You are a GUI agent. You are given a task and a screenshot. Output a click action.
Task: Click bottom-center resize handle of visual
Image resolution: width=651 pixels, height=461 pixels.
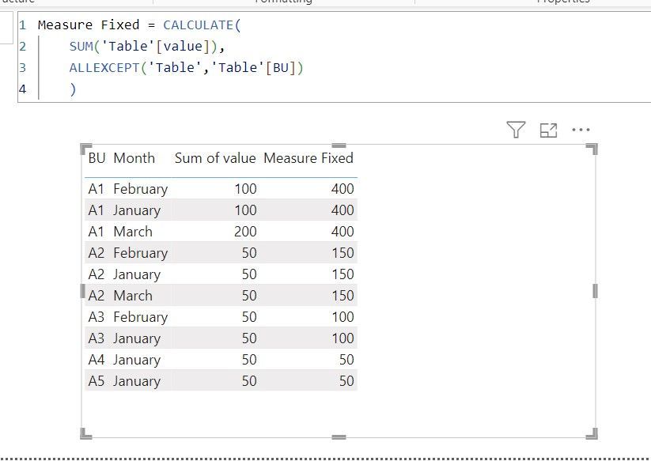pos(339,437)
